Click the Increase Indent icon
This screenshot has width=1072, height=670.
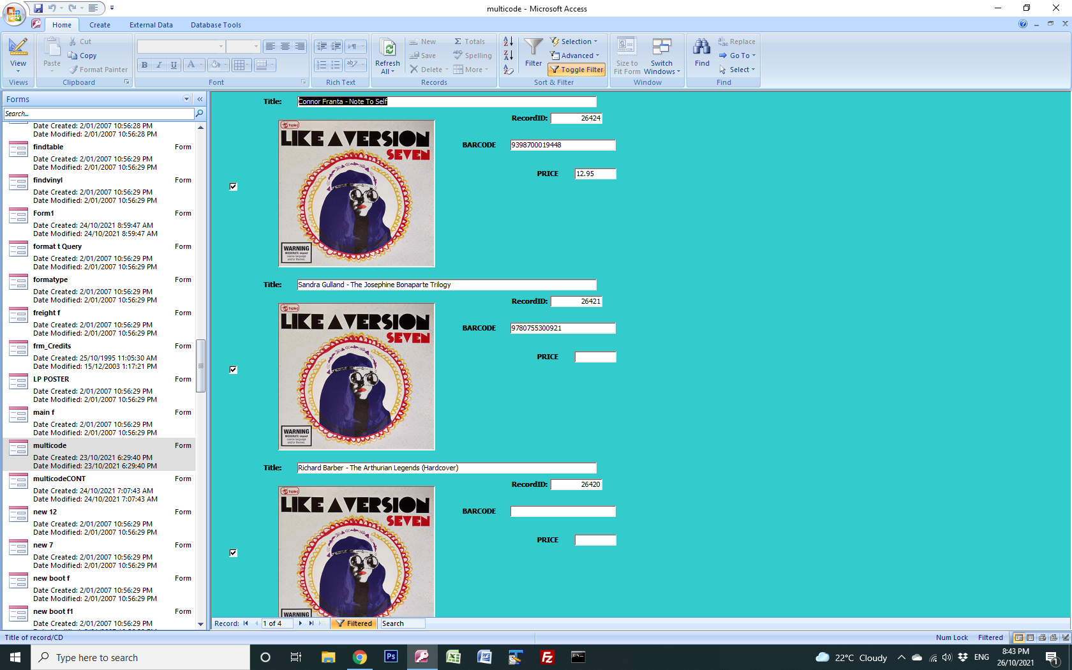(x=336, y=47)
